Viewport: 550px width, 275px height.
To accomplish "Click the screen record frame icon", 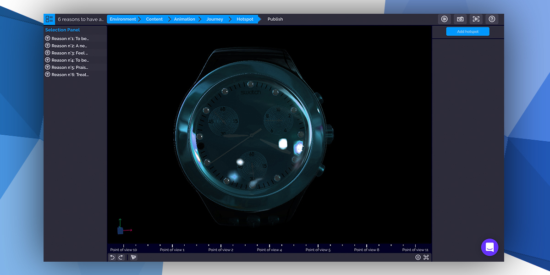I will (476, 19).
